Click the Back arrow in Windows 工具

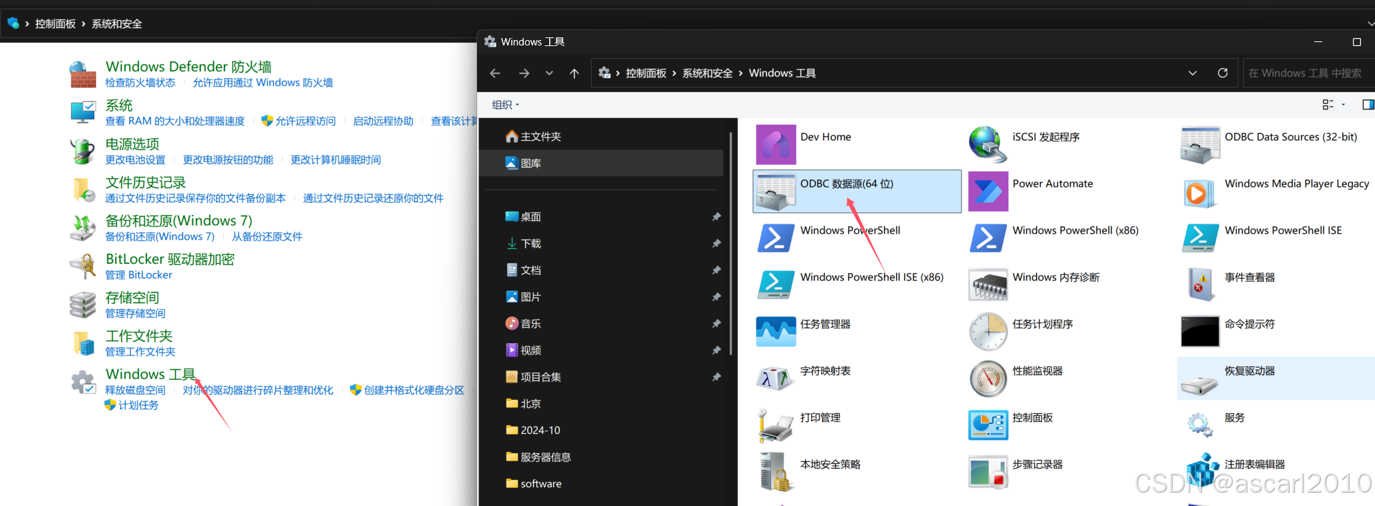coord(495,73)
